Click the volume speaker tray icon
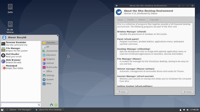Image resolution: width=200 pixels, height=112 pixels. [187, 110]
